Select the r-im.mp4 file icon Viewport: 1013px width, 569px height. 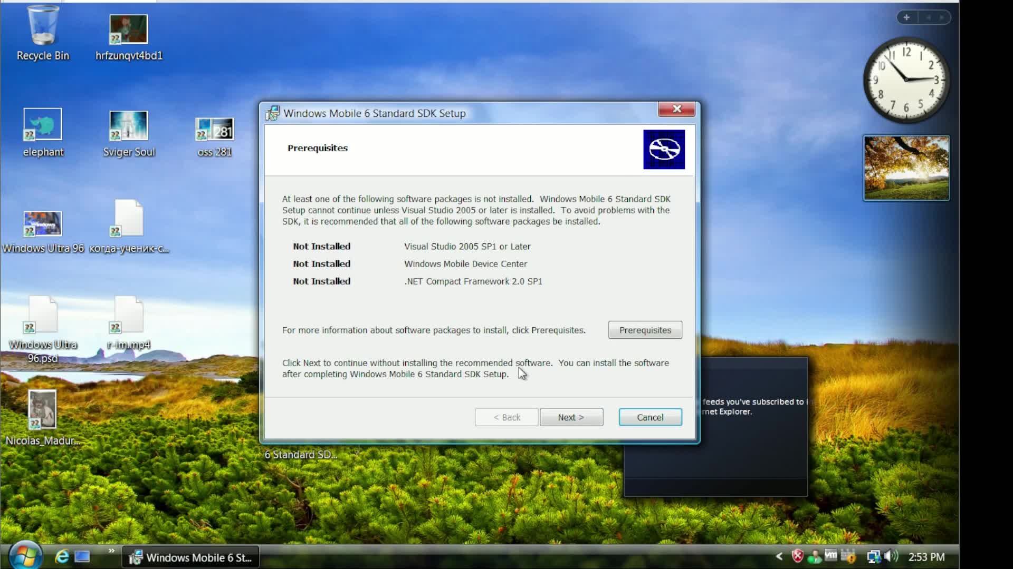129,322
